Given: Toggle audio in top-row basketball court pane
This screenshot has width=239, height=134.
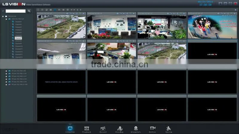Looking at the screenshot, I should (x=73, y=13).
